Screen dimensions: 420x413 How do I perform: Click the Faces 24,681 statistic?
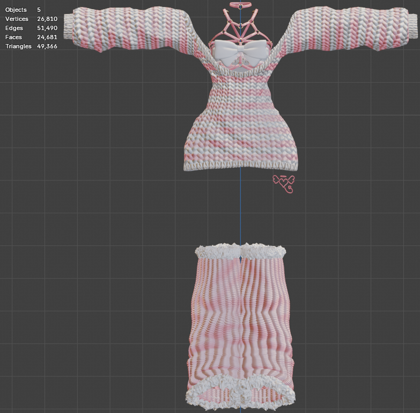click(x=31, y=37)
